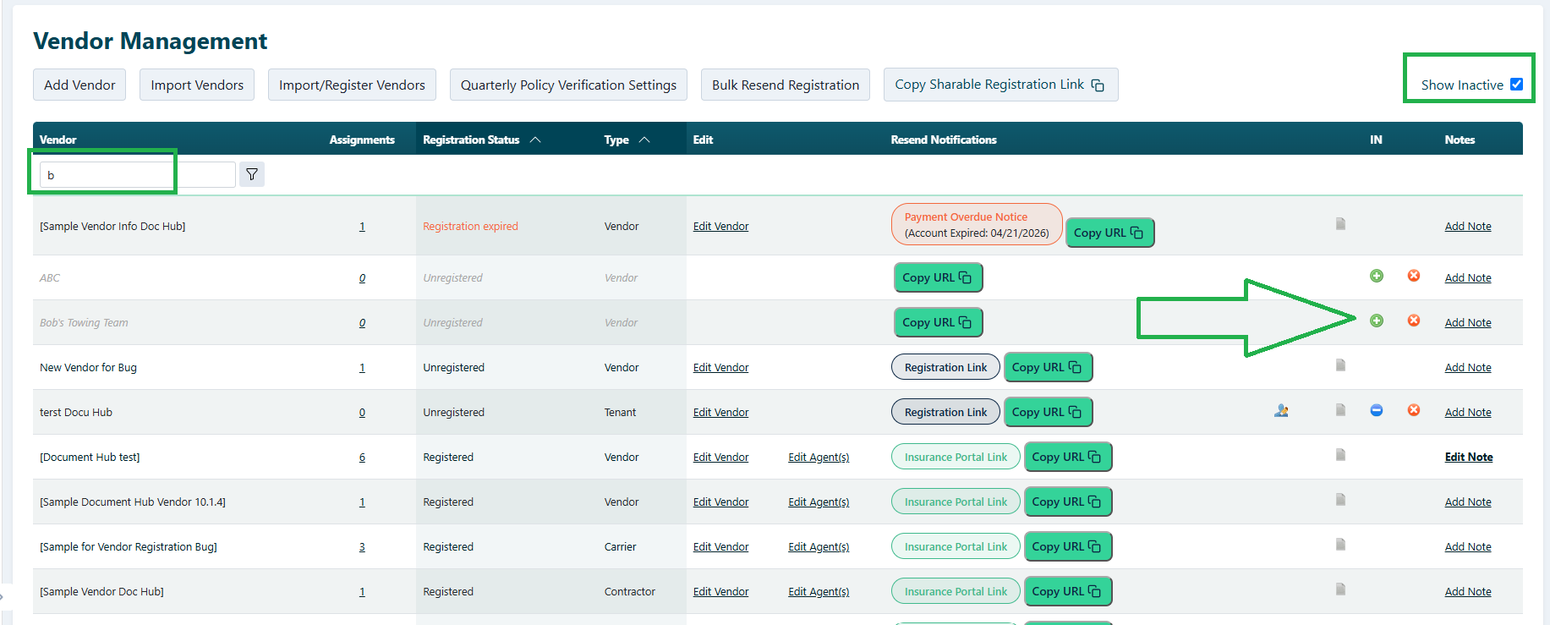Edit Vendor for [Sample Vendor Info Doc Hub]
The image size is (1550, 625).
pyautogui.click(x=720, y=226)
